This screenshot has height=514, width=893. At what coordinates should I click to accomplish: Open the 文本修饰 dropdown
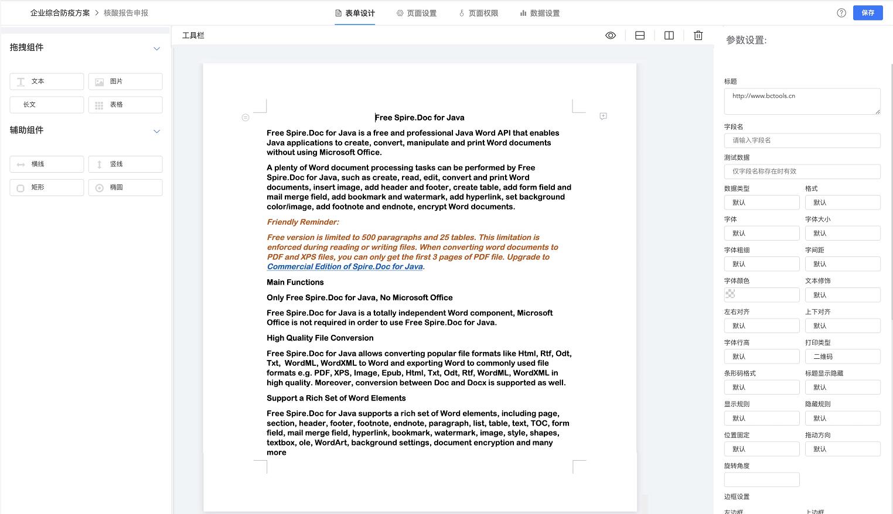point(843,295)
